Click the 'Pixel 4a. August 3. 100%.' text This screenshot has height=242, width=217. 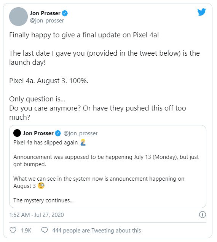tap(49, 81)
